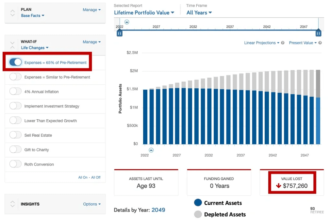
Task: Enable the Roth Conversion toggle
Action: 15,164
